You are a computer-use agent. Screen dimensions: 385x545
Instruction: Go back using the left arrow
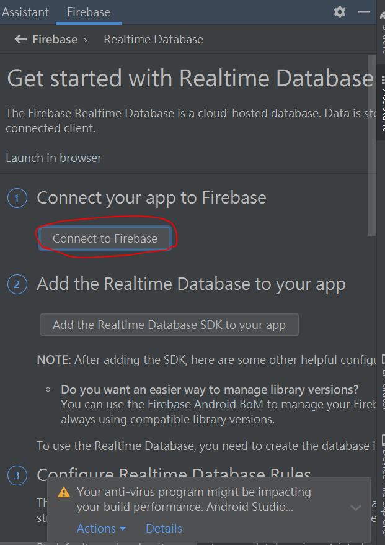click(x=20, y=39)
